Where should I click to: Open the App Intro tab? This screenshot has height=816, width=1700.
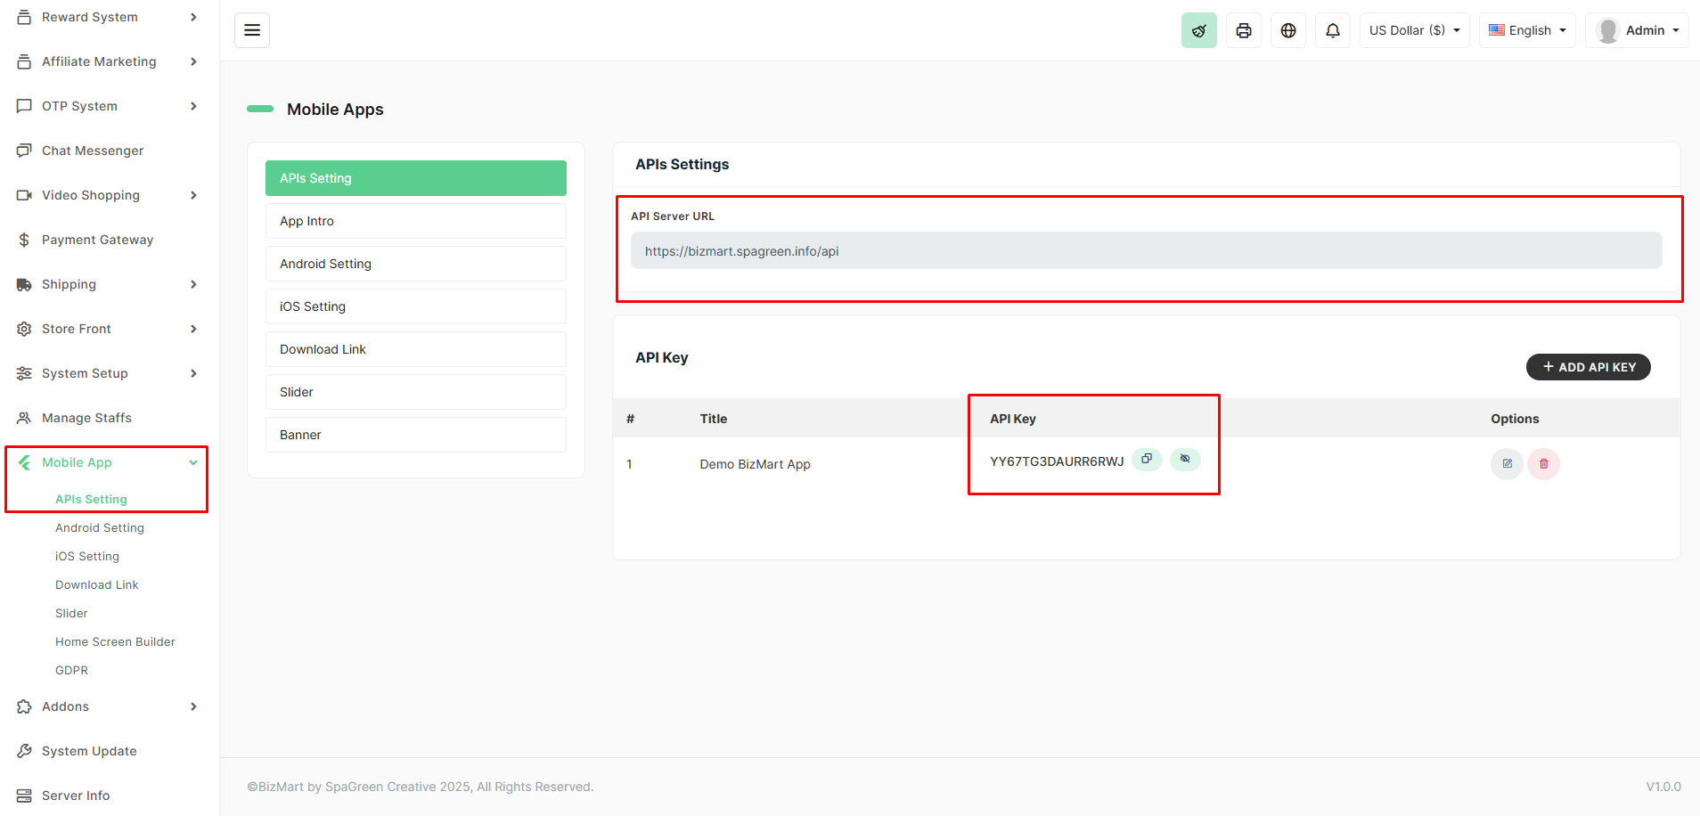tap(415, 221)
